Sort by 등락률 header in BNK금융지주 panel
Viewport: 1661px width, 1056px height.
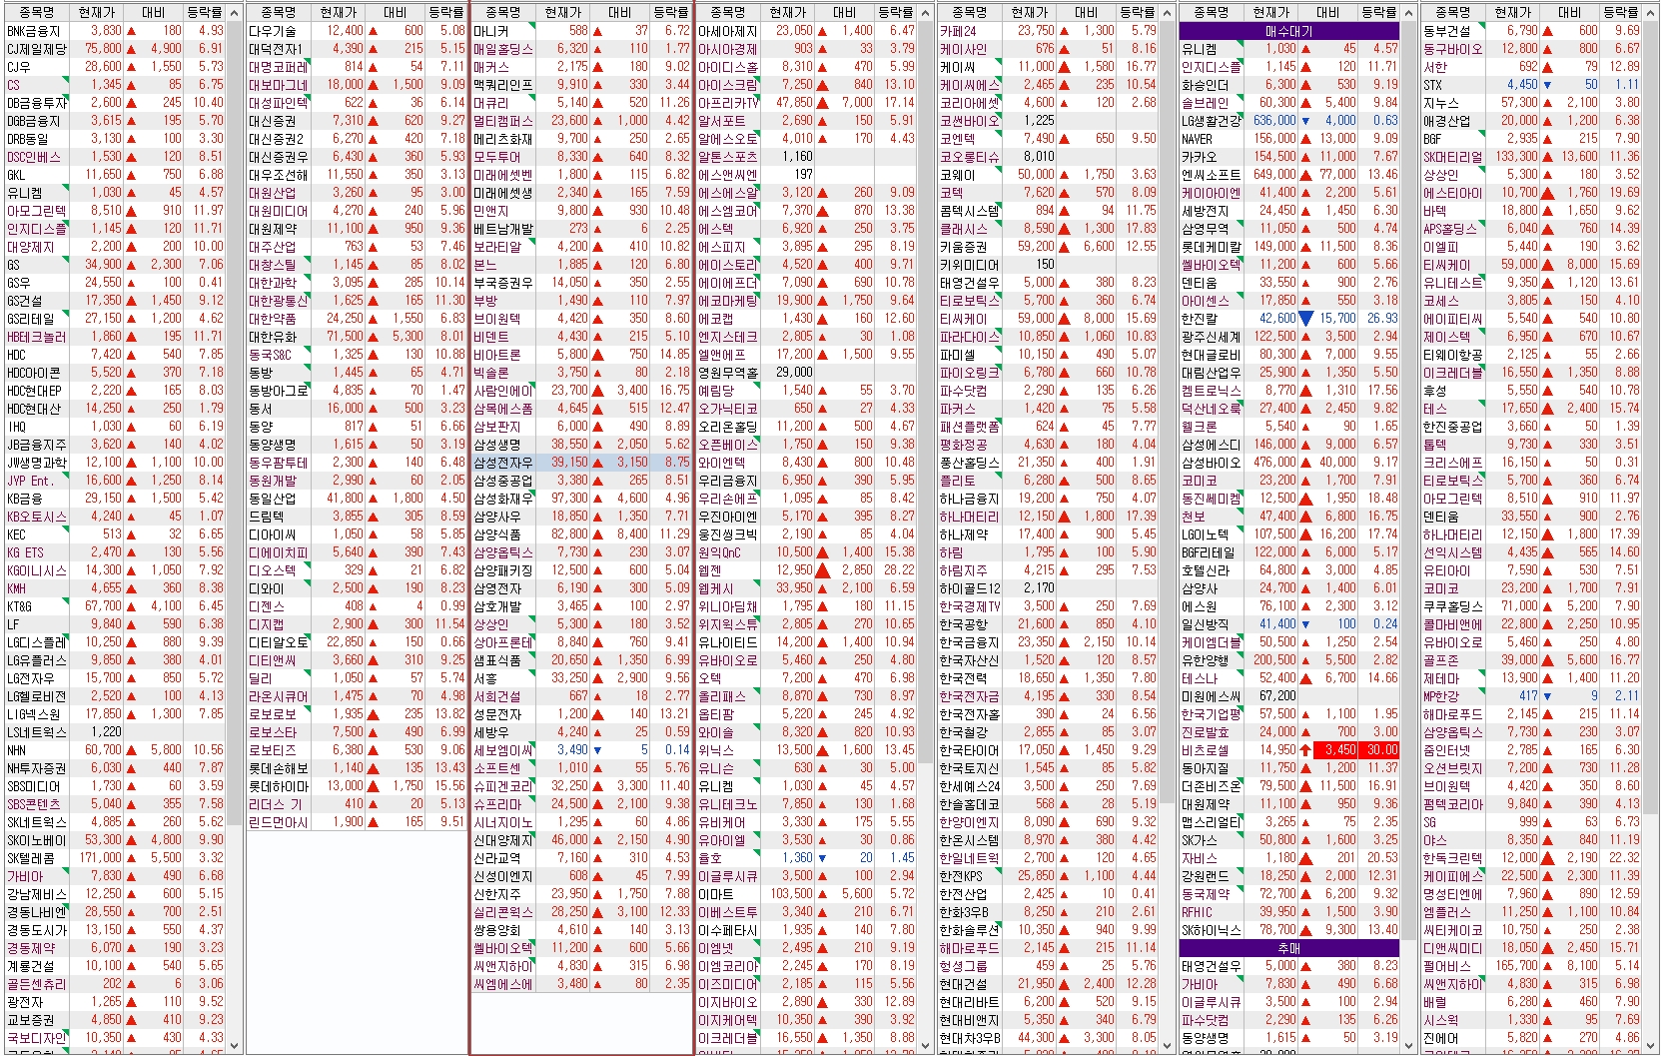pos(205,12)
